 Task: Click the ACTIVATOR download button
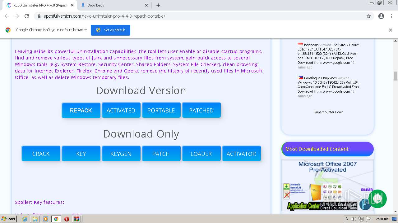241,154
